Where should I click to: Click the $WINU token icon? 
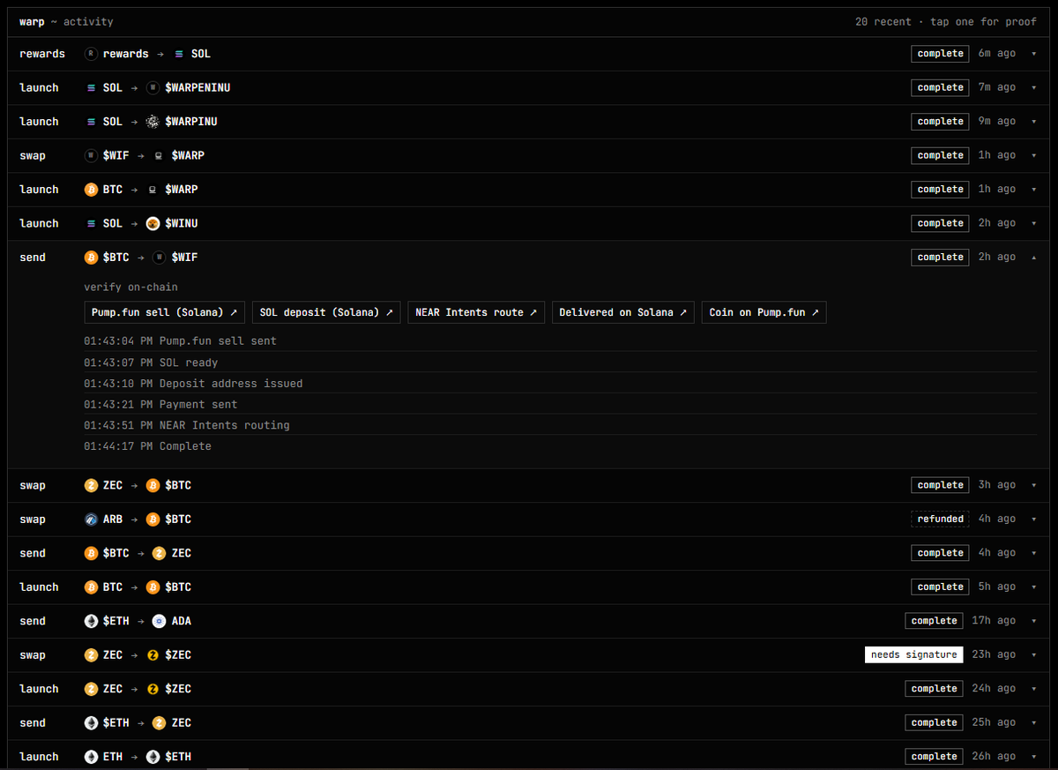(153, 223)
